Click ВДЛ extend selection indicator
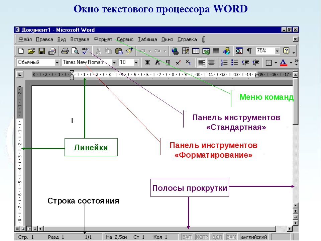The width and height of the screenshot is (321, 241). (x=217, y=237)
